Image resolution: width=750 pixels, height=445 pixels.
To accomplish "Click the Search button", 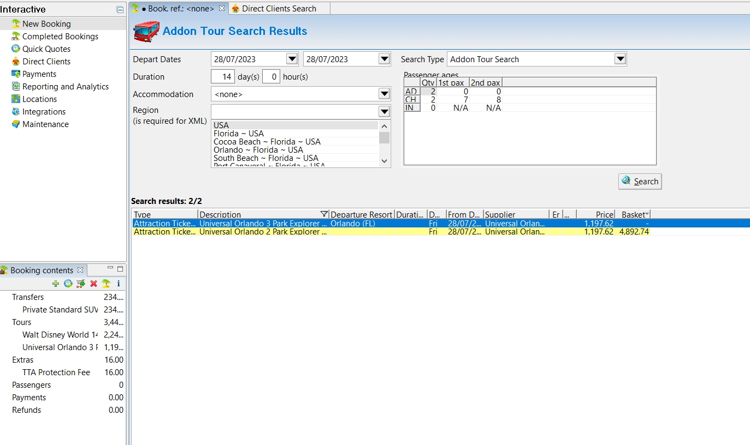I will (640, 182).
